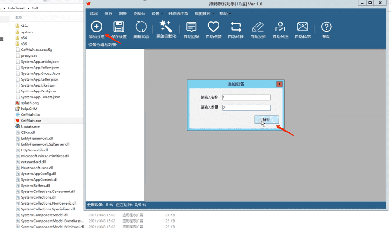Open the 自动发推 auto tweet pencil tool

click(258, 27)
